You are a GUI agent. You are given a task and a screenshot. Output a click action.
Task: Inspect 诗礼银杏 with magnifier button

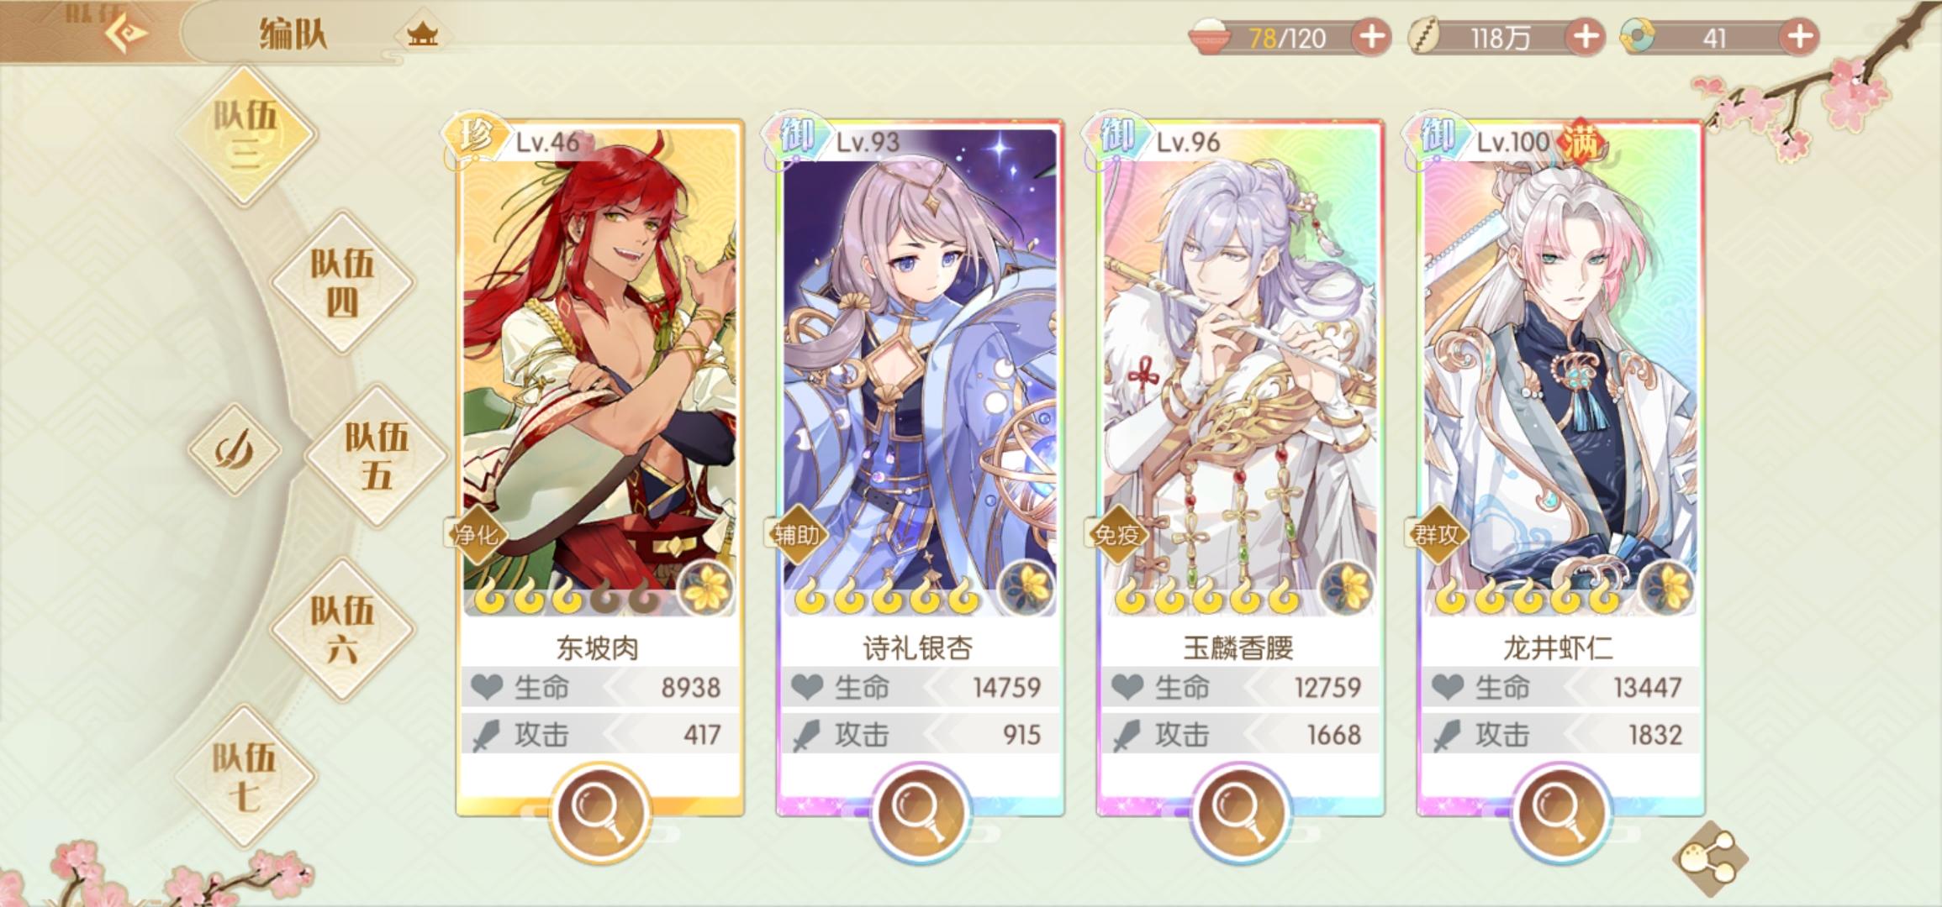pyautogui.click(x=919, y=812)
